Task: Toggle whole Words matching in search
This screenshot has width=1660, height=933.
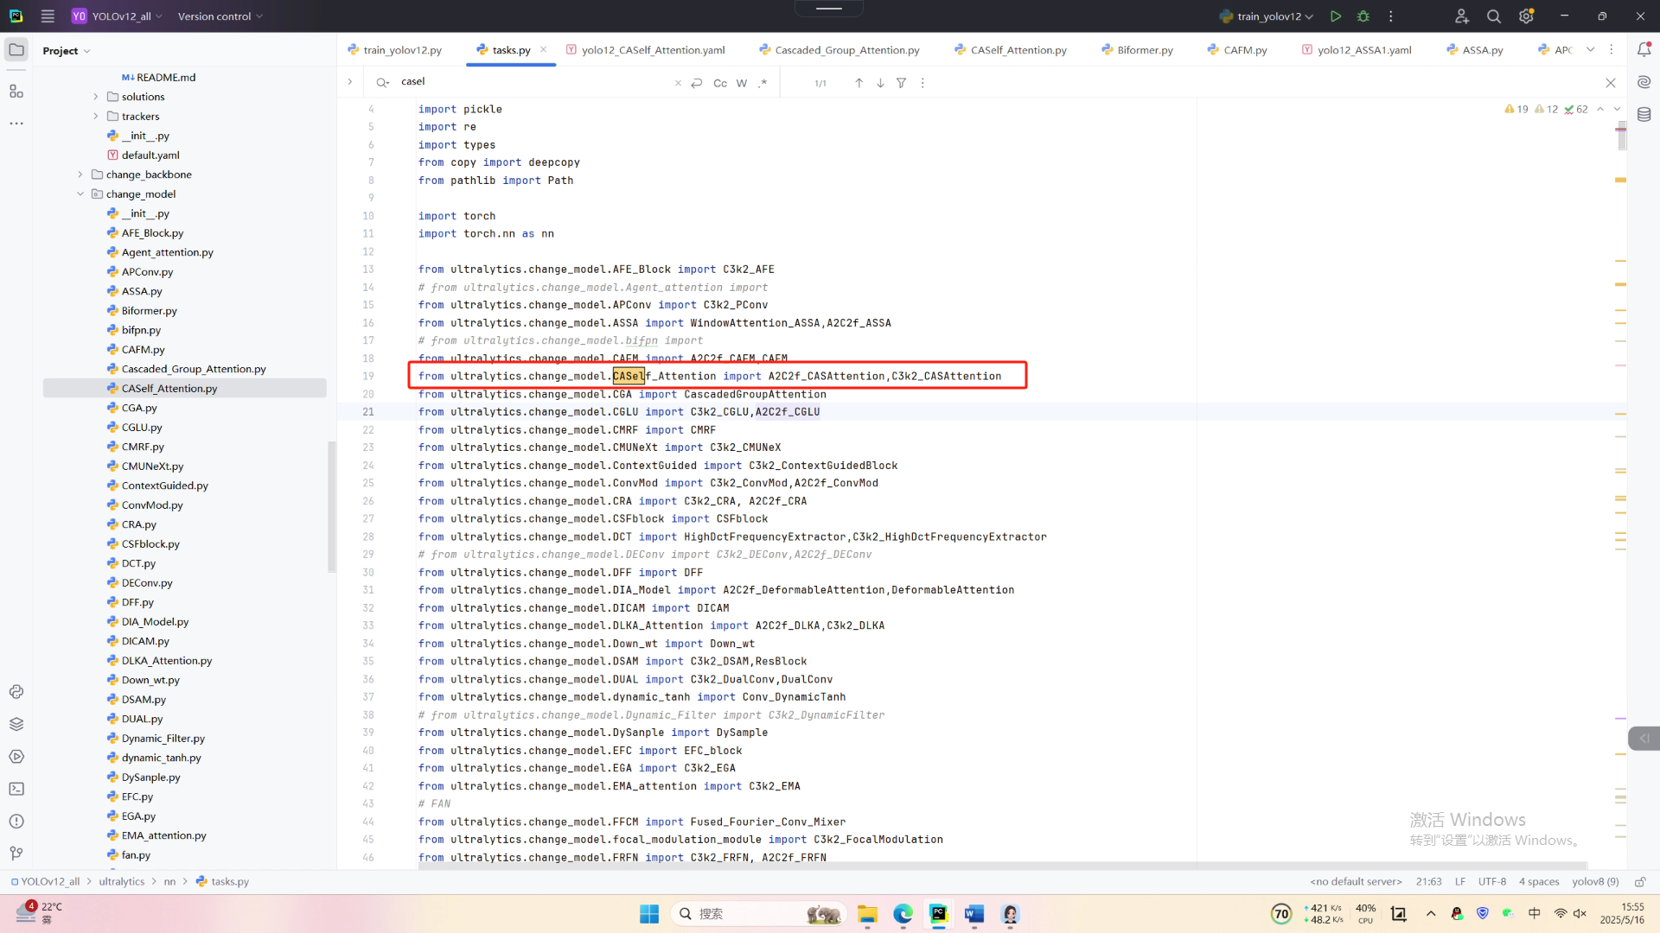Action: (741, 83)
